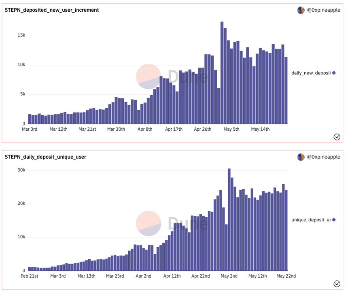Select the tallest bar in the new-user chart
The image size is (348, 293).
[222, 72]
